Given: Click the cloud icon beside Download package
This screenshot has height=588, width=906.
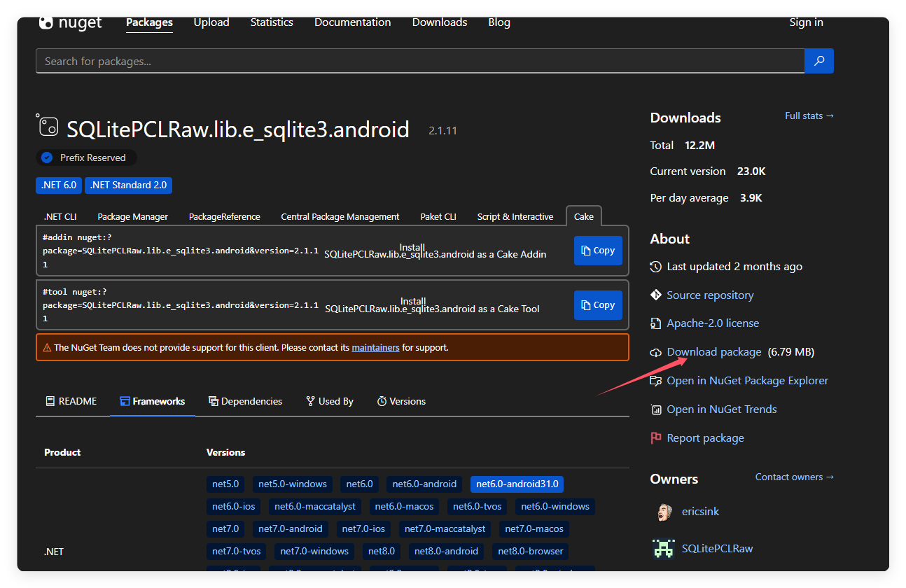Looking at the screenshot, I should 656,351.
